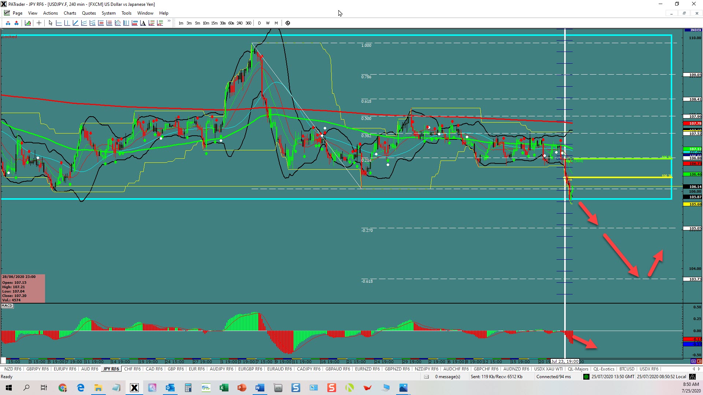Select the vertical line drawing tool

(67, 23)
